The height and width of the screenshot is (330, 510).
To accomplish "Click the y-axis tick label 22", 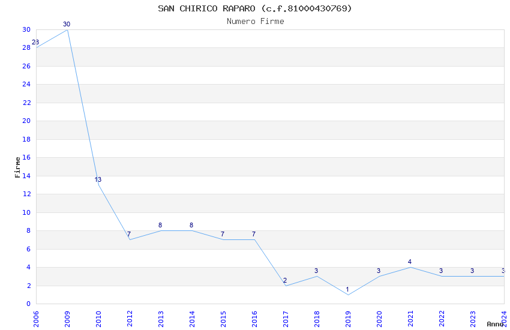I will coord(26,103).
